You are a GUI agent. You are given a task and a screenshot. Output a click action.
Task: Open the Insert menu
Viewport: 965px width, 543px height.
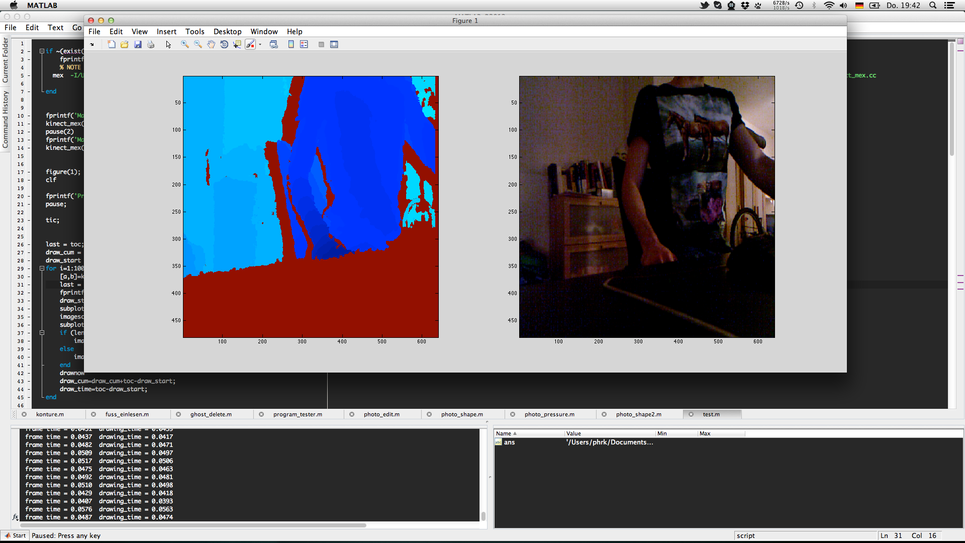point(166,31)
